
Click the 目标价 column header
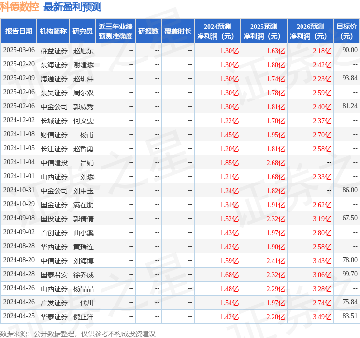pos(346,31)
